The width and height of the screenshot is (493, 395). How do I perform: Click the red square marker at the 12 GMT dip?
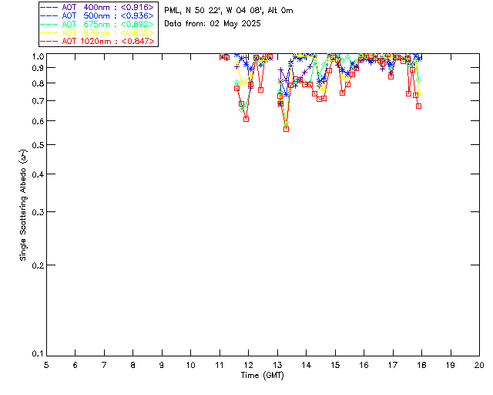[246, 119]
